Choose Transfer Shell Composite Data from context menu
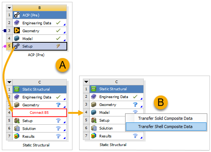 (166, 127)
